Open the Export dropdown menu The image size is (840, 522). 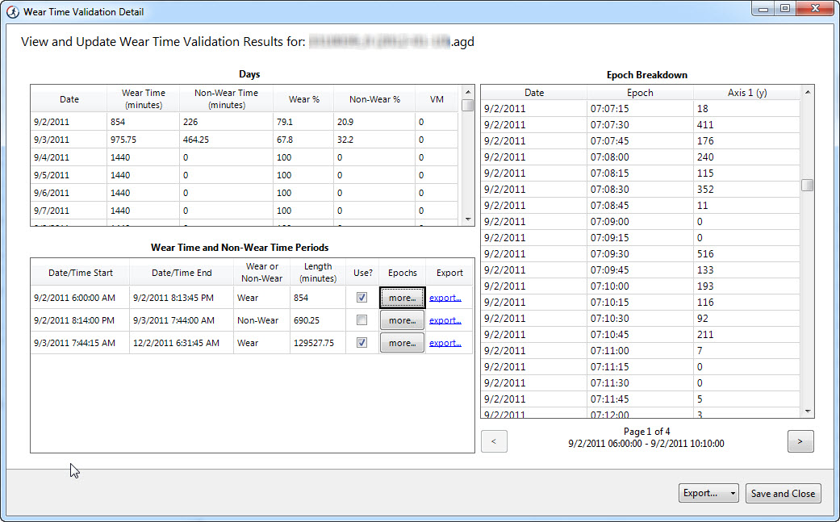(708, 493)
